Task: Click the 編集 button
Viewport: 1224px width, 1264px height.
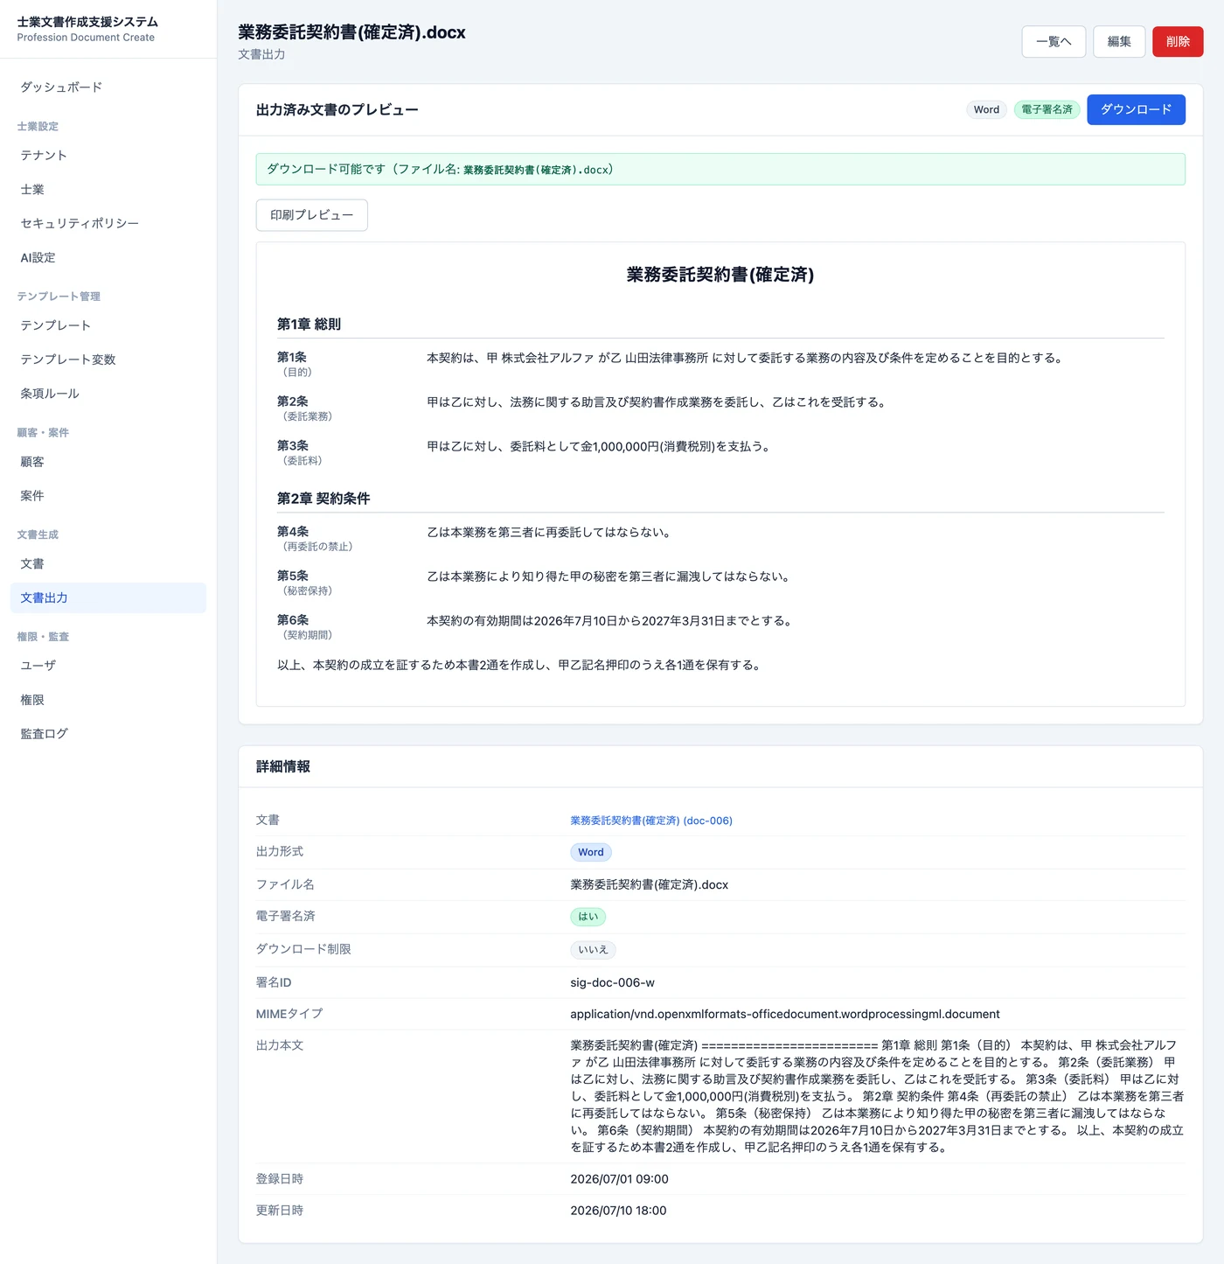Action: coord(1119,42)
